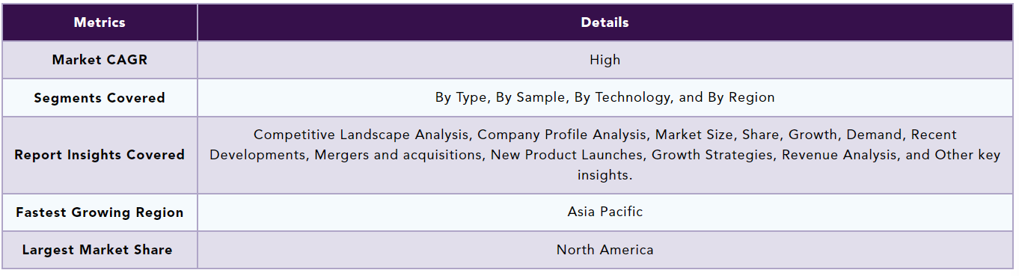
Task: Select the Fastest Growing Region label
Action: [100, 212]
